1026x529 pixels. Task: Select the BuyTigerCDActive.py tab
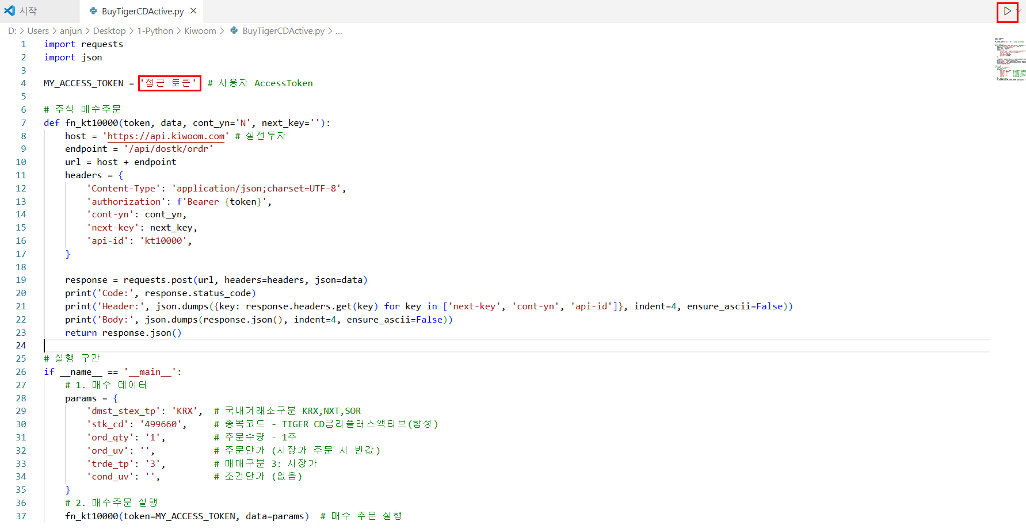pyautogui.click(x=142, y=11)
